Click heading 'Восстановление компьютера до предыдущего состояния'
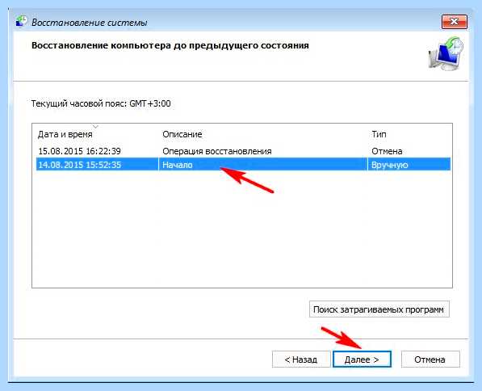482x391 pixels. (170, 45)
